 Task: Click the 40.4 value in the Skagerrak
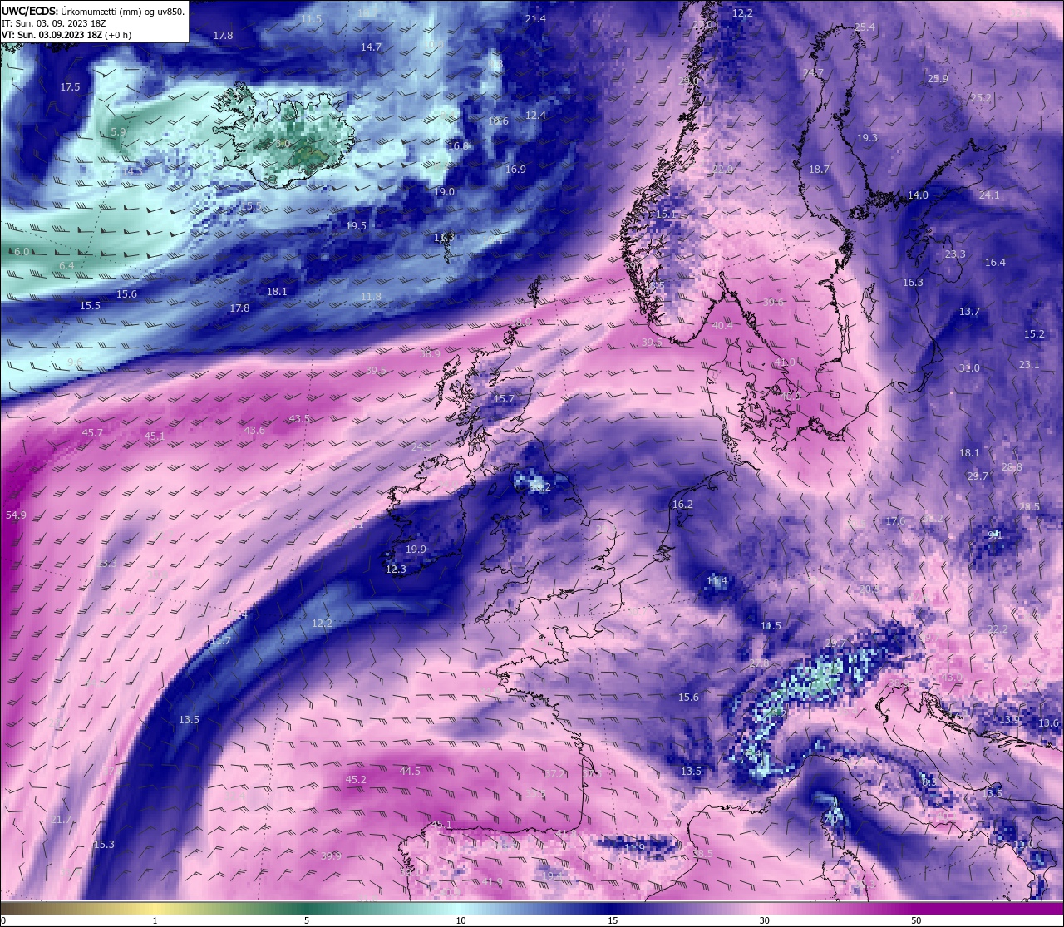click(722, 326)
